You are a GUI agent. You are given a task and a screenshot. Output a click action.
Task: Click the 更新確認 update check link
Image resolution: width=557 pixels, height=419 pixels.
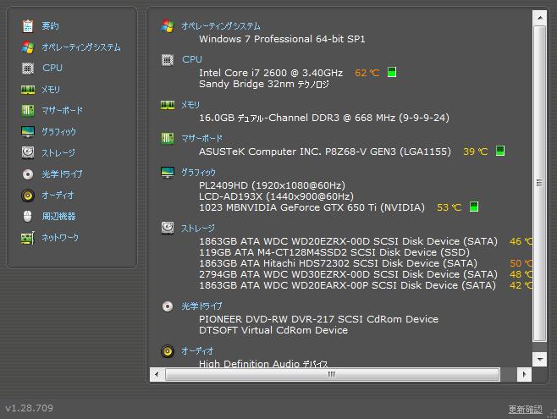tap(525, 409)
